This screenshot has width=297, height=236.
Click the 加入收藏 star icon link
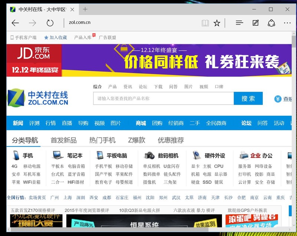(56, 37)
